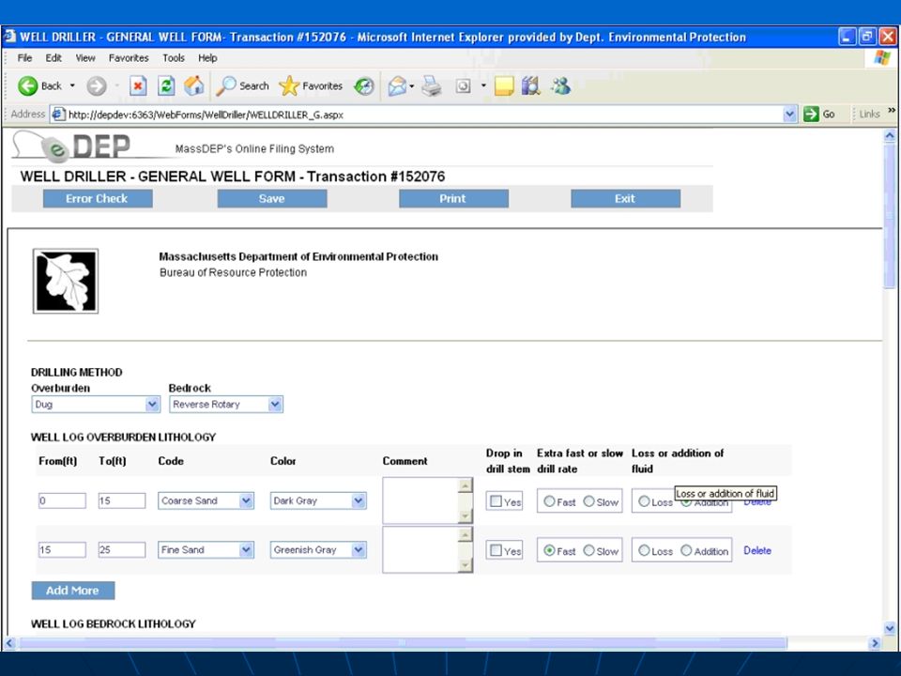Open the Back button history dropdown arrow
The width and height of the screenshot is (901, 676).
72,86
